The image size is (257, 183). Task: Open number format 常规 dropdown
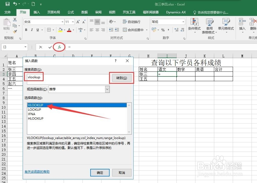(x=183, y=22)
